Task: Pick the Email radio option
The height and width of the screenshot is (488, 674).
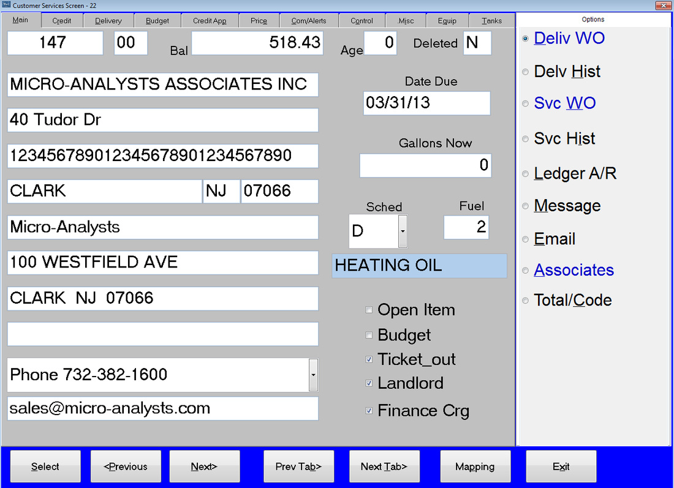Action: pos(525,239)
